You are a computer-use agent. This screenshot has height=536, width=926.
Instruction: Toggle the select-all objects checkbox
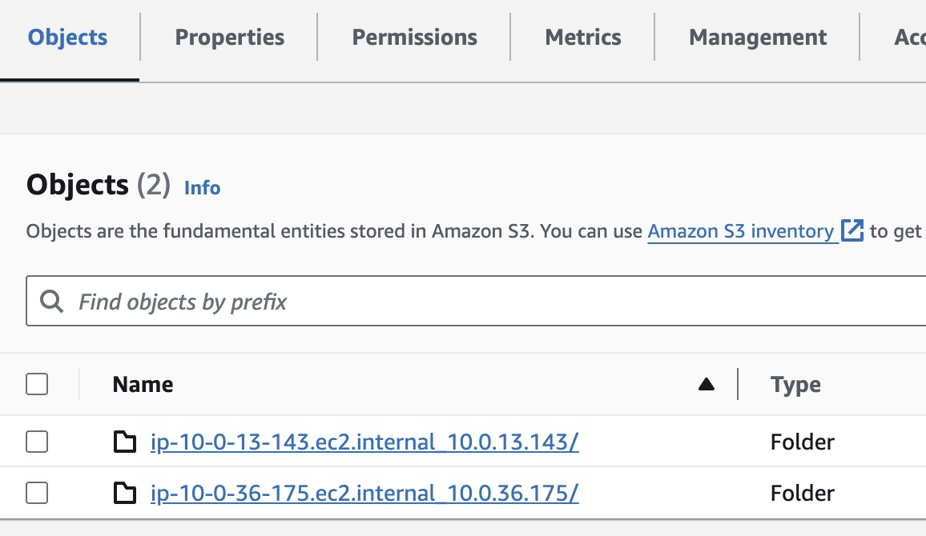pos(37,385)
